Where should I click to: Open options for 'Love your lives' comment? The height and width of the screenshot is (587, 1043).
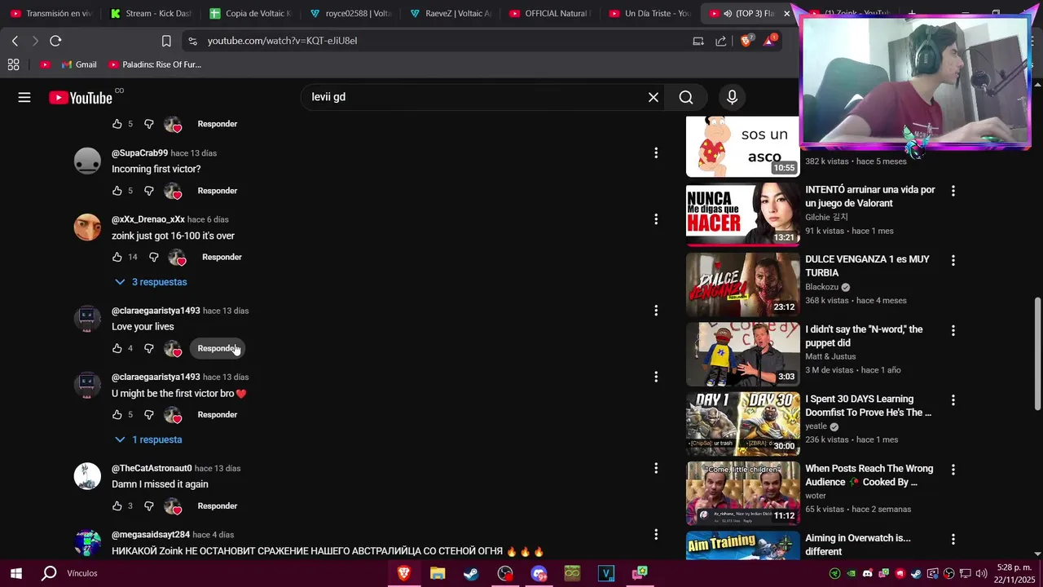point(656,311)
